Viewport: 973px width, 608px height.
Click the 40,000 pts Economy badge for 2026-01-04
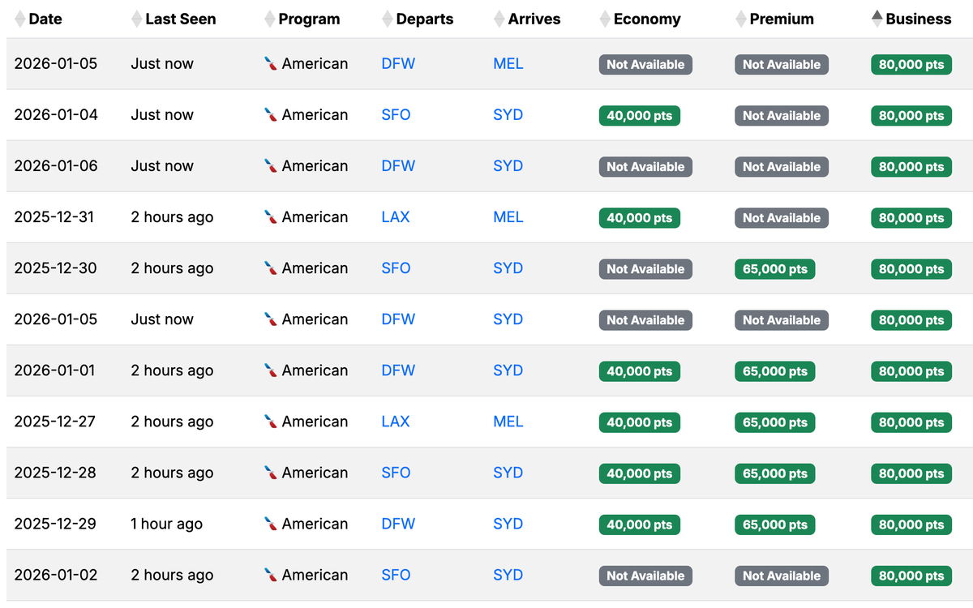point(640,115)
